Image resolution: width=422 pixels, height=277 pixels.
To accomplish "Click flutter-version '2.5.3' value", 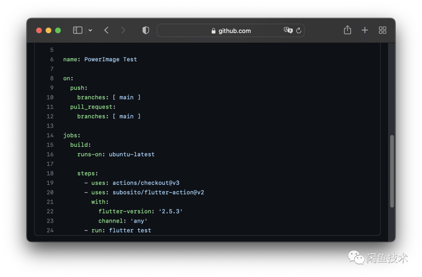I will [x=171, y=212].
